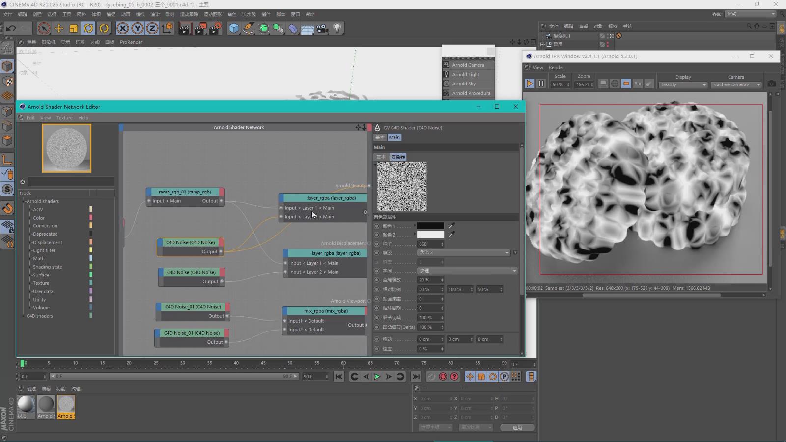Expand the C4D shaders tree node
This screenshot has height=442, width=786.
23,316
